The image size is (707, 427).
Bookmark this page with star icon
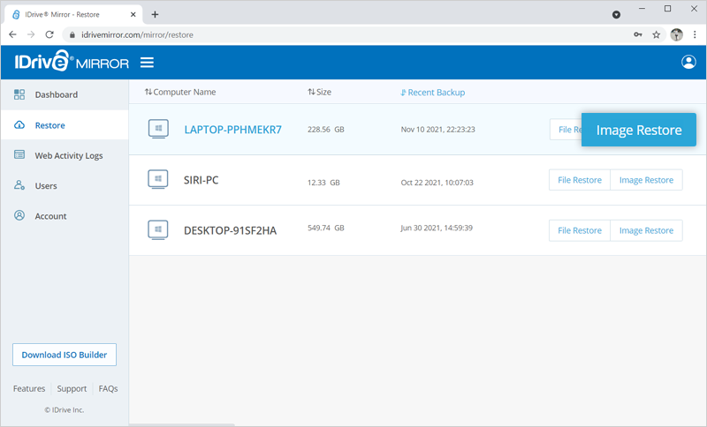(x=656, y=34)
